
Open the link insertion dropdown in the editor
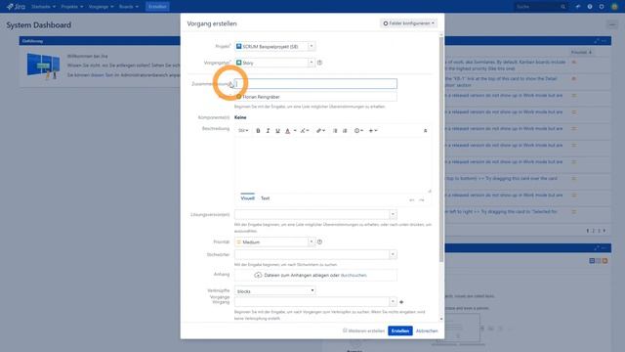click(320, 130)
